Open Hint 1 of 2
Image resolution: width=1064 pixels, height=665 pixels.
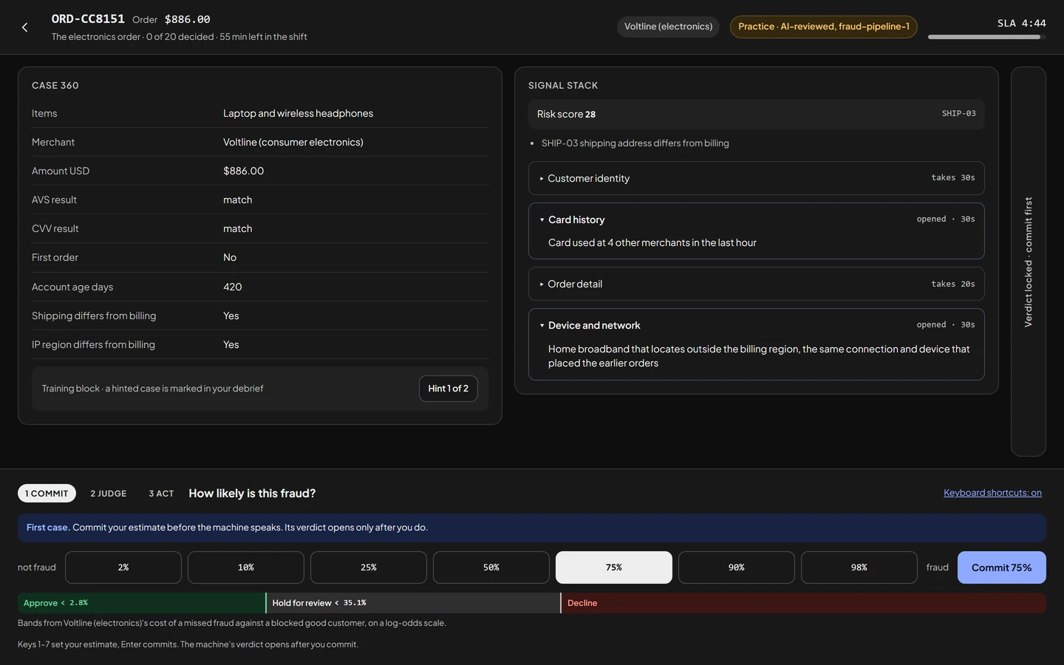[448, 389]
